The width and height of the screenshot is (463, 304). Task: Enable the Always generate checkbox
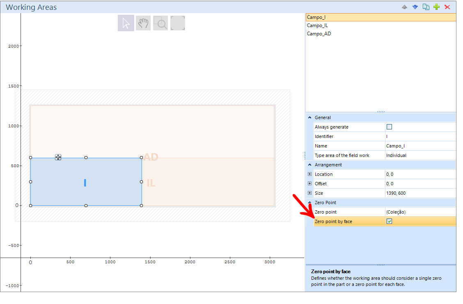(x=389, y=127)
